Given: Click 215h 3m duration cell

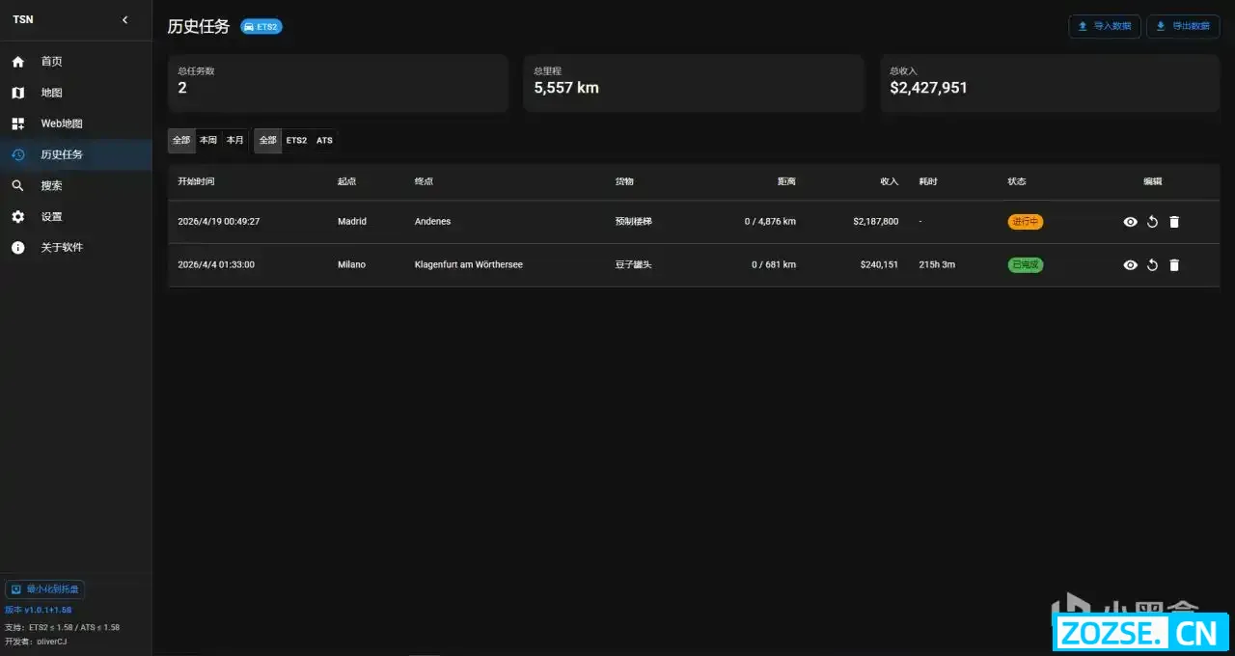Looking at the screenshot, I should [937, 264].
